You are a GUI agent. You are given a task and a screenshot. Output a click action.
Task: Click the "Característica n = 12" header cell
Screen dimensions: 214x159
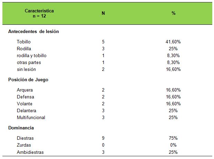(x=39, y=13)
